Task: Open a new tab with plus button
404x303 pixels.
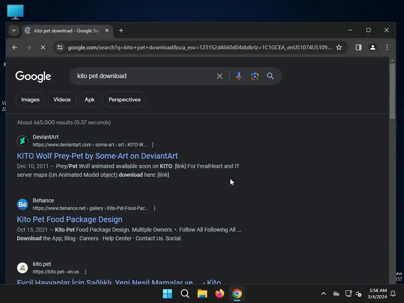Action: (x=121, y=31)
